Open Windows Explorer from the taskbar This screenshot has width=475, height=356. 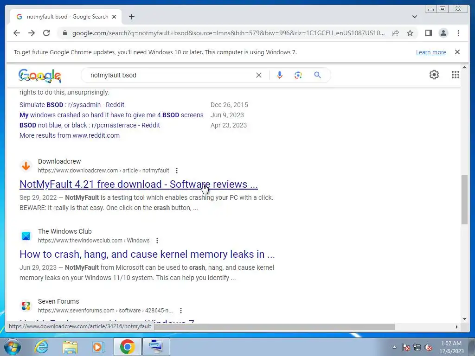click(x=70, y=347)
